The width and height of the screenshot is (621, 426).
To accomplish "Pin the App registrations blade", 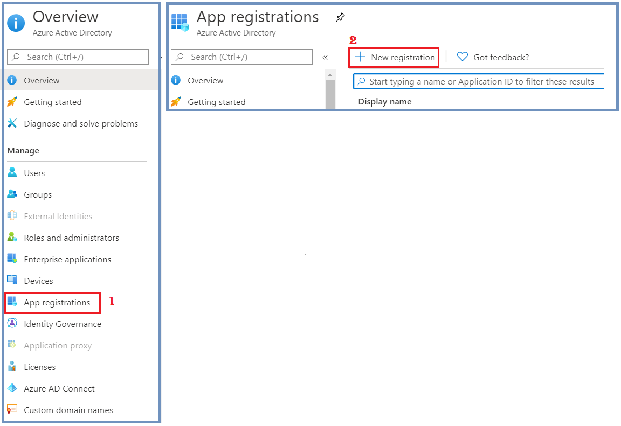I will click(340, 17).
